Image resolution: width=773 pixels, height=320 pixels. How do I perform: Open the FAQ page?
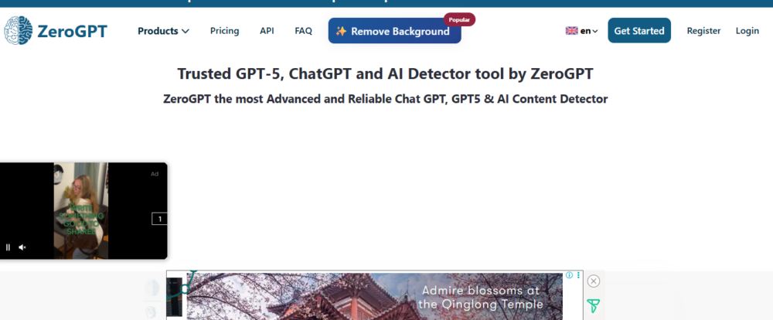coord(303,31)
